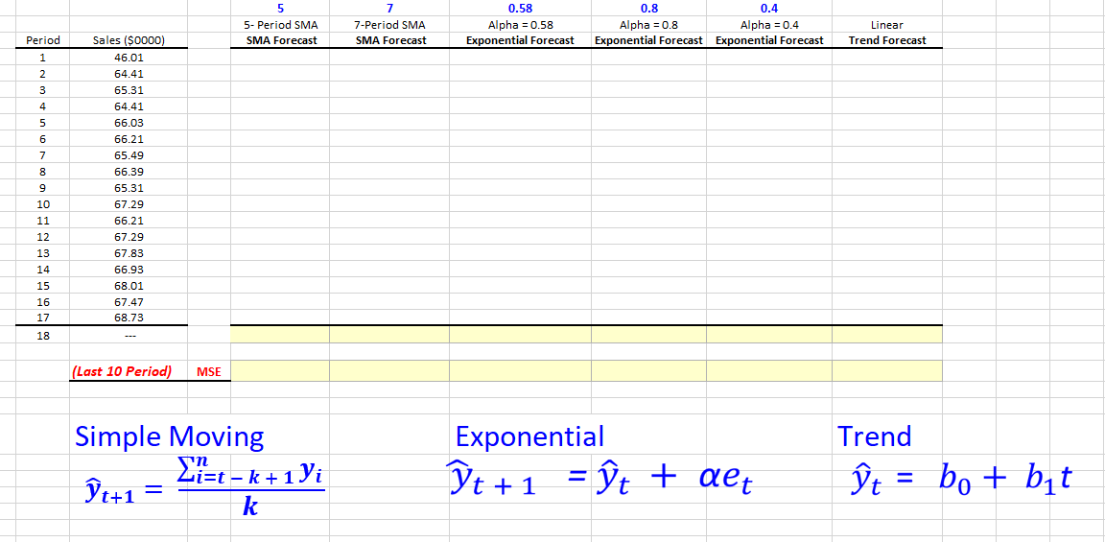Click the MSE cell under Linear Trend Forecast
This screenshot has height=542, width=1105.
tap(886, 370)
